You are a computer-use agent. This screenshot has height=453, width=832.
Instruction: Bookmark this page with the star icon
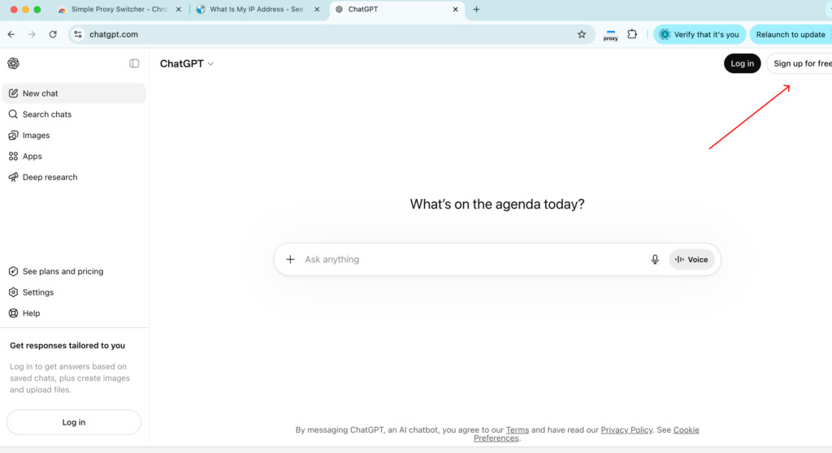pyautogui.click(x=582, y=34)
